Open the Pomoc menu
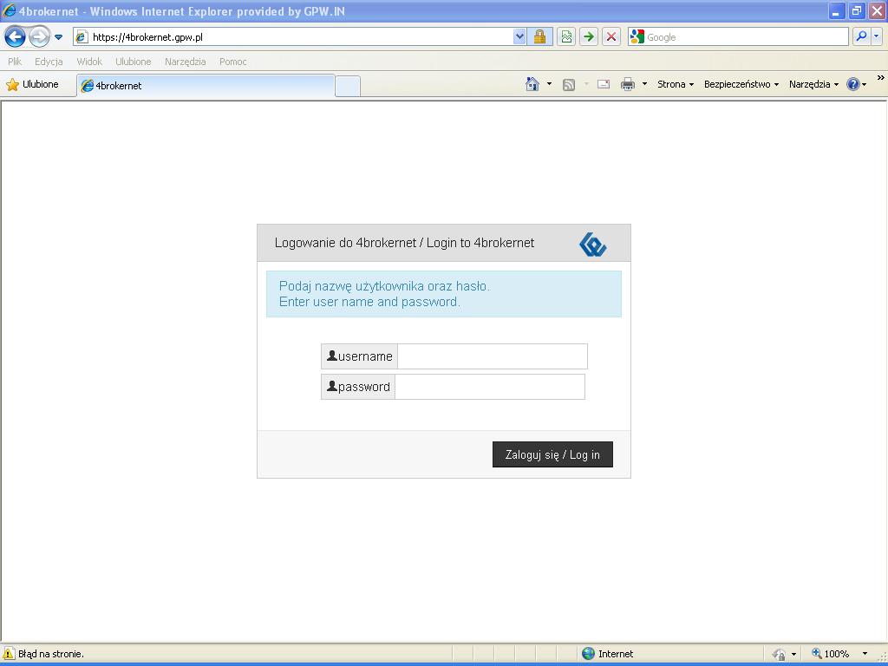Screen dimensions: 888x666 point(232,62)
